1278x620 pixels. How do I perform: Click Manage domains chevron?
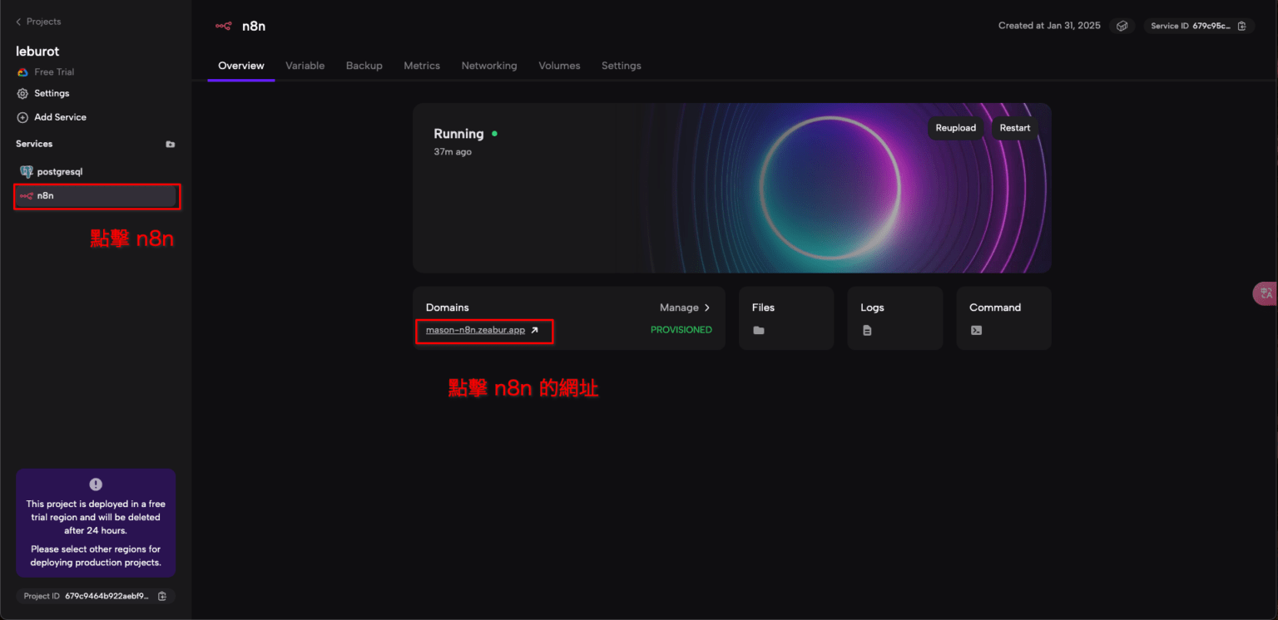point(707,308)
